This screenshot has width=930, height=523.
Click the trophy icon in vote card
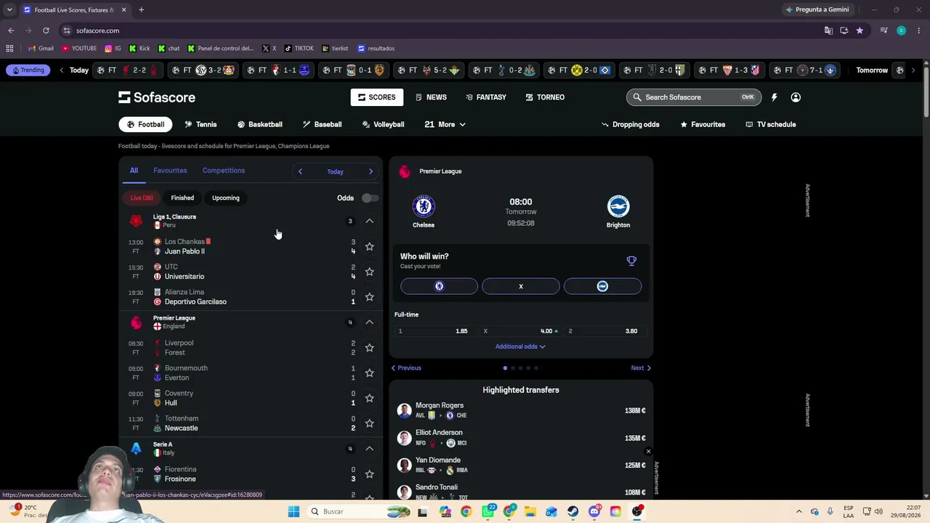pos(631,261)
